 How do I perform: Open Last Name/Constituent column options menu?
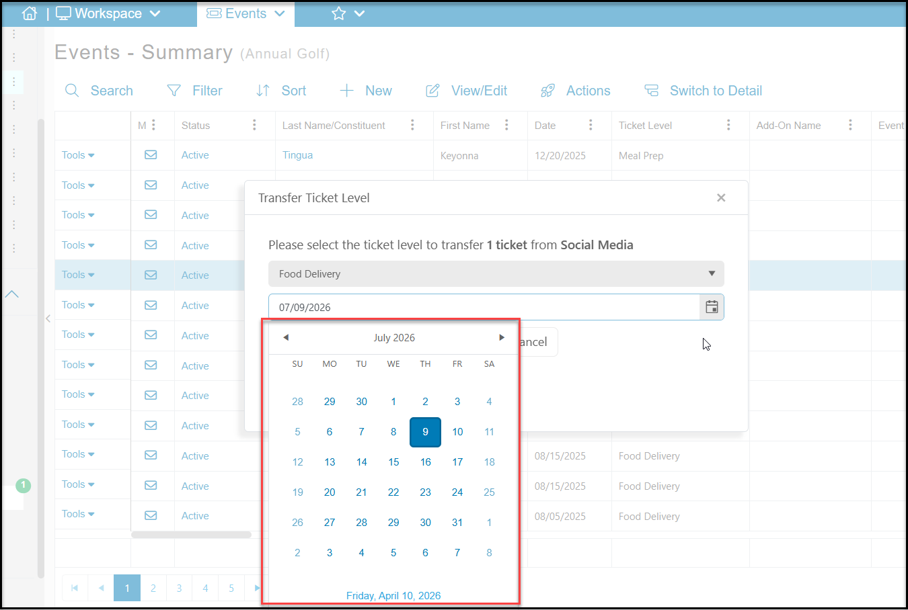tap(412, 125)
